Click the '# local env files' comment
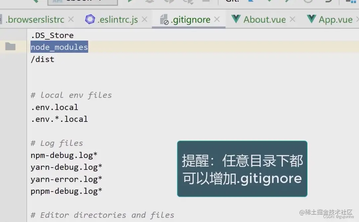Screen dimensions: 359x222 71,95
